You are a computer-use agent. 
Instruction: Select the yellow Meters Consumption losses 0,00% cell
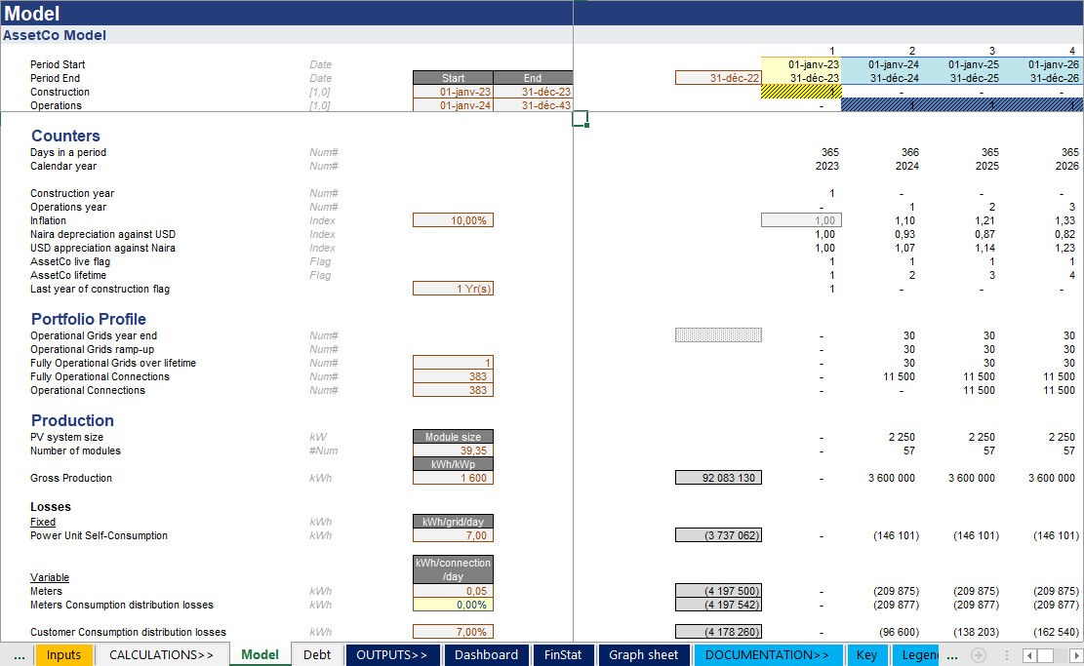[x=453, y=605]
